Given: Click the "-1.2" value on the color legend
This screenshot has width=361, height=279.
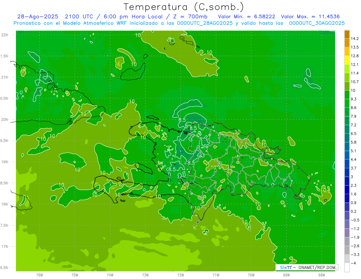Looking at the screenshot, I should click(x=355, y=229).
